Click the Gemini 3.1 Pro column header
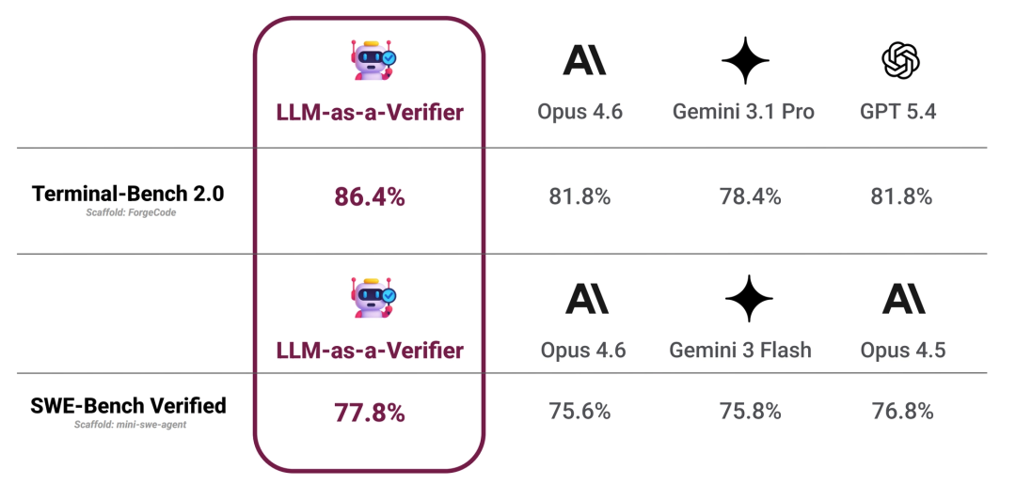 743,112
